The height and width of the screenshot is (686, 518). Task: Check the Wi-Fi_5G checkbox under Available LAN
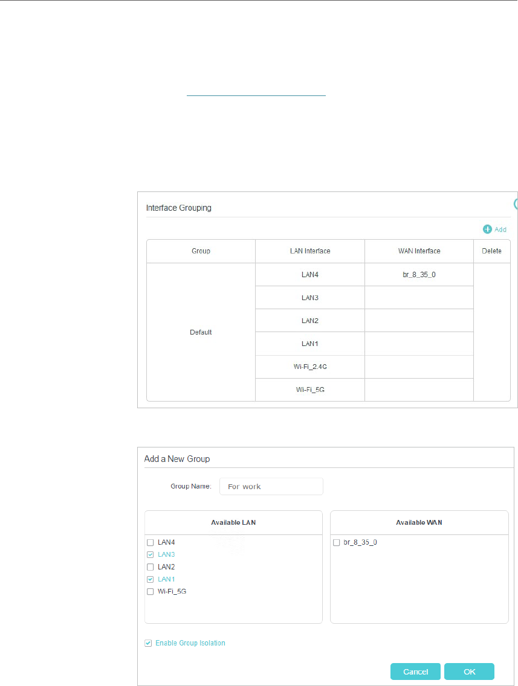(x=150, y=592)
